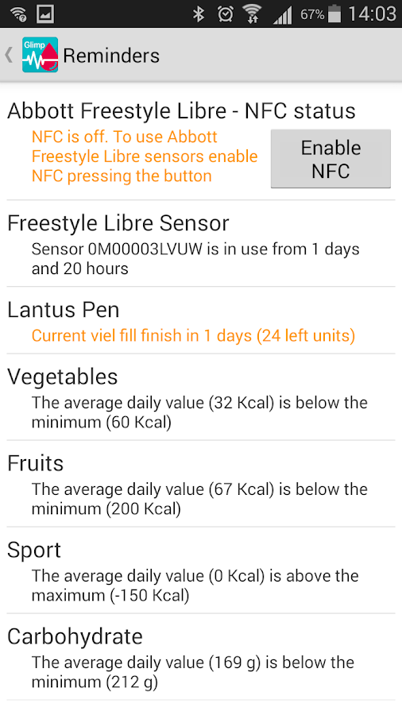Screen dimensions: 402x715
Task: Tap the orange Current viel fill finish text
Action: tap(193, 335)
